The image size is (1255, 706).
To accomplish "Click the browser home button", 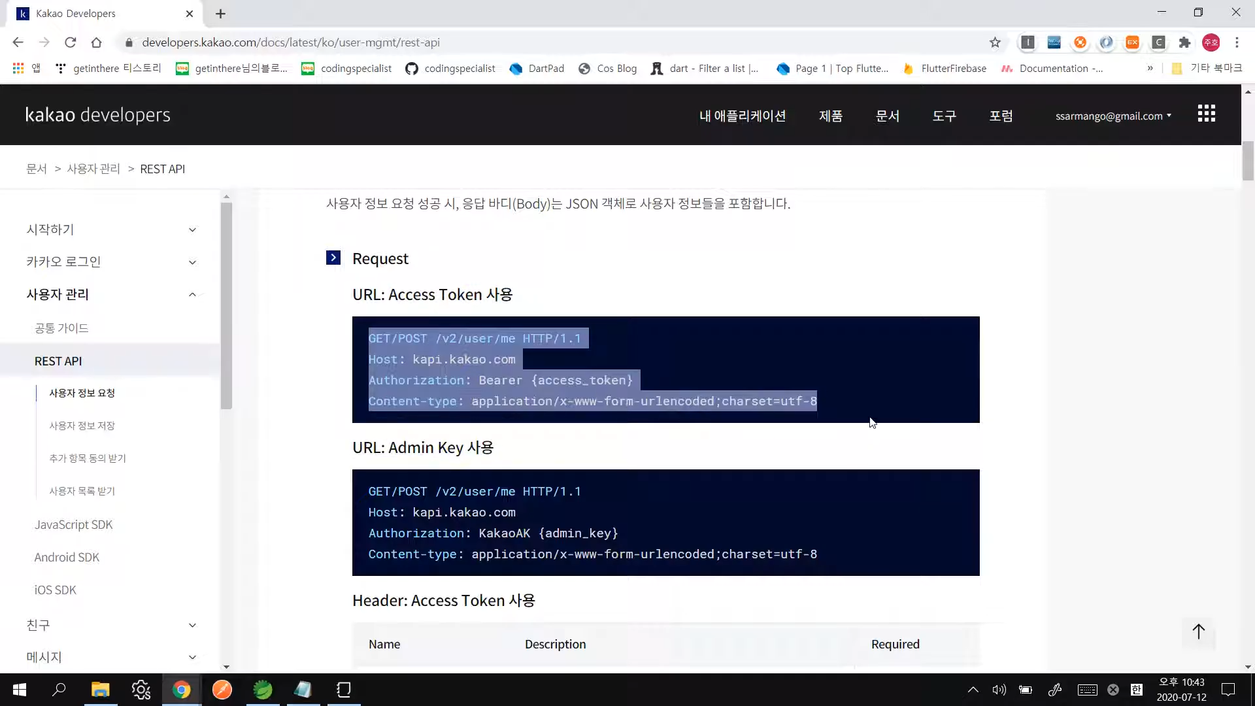I will pyautogui.click(x=96, y=42).
